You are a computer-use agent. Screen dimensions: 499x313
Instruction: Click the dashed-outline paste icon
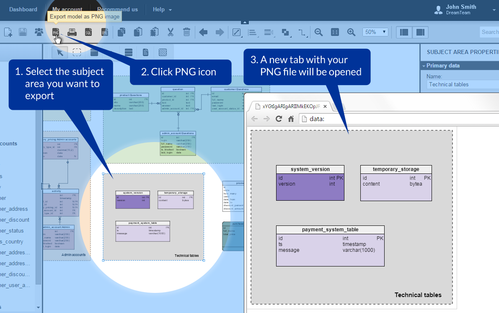(154, 32)
